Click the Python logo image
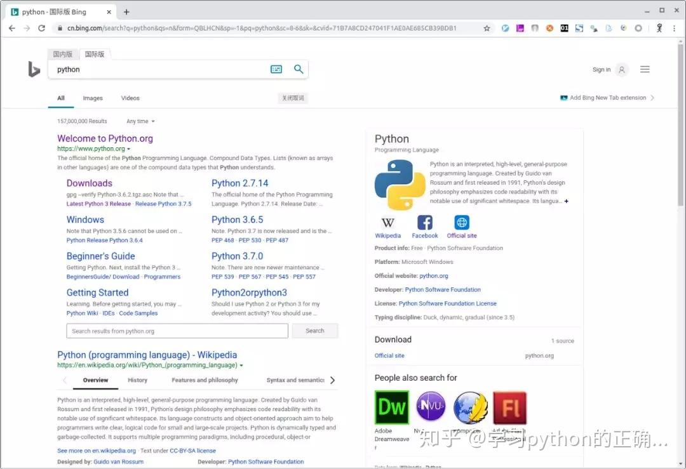The height and width of the screenshot is (469, 686). pos(400,185)
